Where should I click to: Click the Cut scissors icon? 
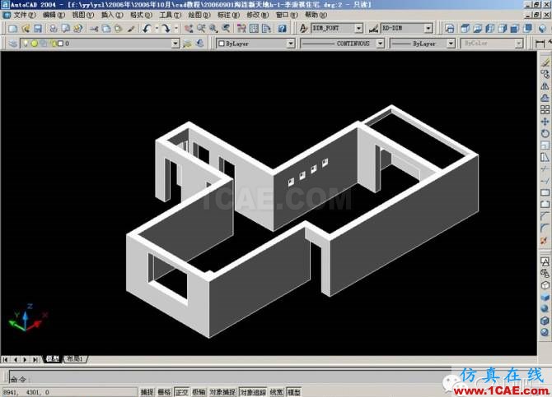pyautogui.click(x=94, y=29)
